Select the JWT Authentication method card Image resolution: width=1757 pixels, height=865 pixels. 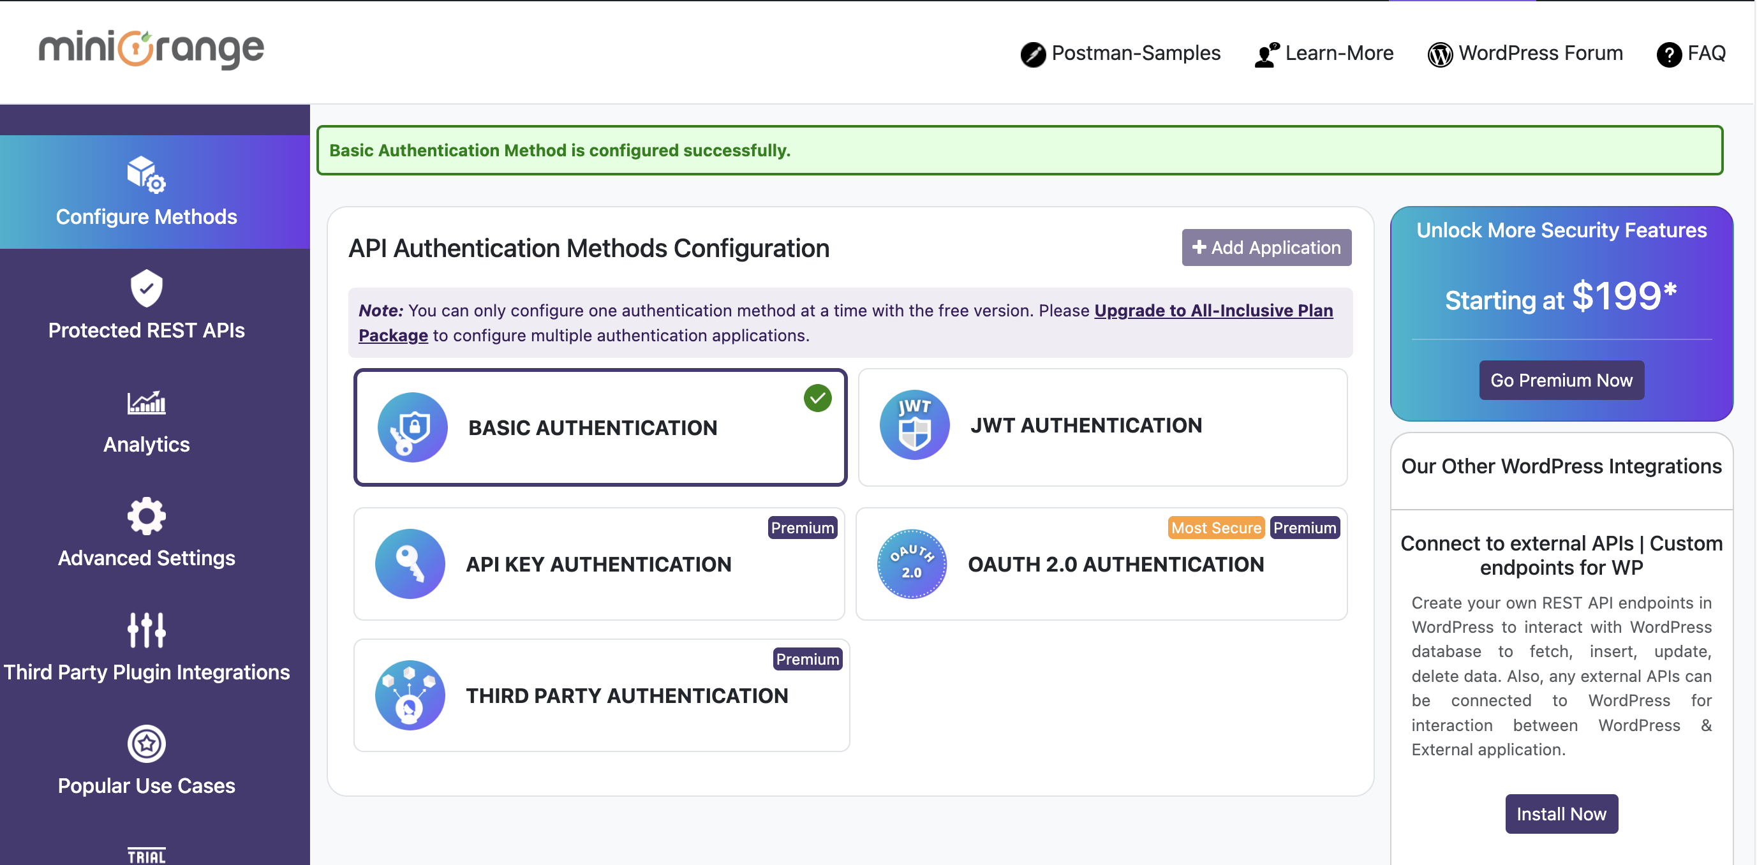[x=1102, y=428]
